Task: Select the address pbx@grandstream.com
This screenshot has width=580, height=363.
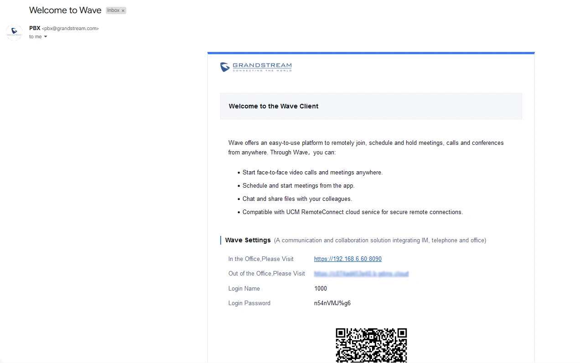Action: (x=70, y=28)
